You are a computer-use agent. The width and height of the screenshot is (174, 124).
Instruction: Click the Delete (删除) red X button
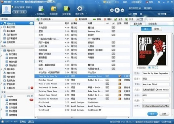click(107, 19)
